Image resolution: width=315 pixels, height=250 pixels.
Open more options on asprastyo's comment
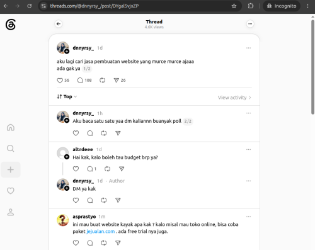(248, 217)
